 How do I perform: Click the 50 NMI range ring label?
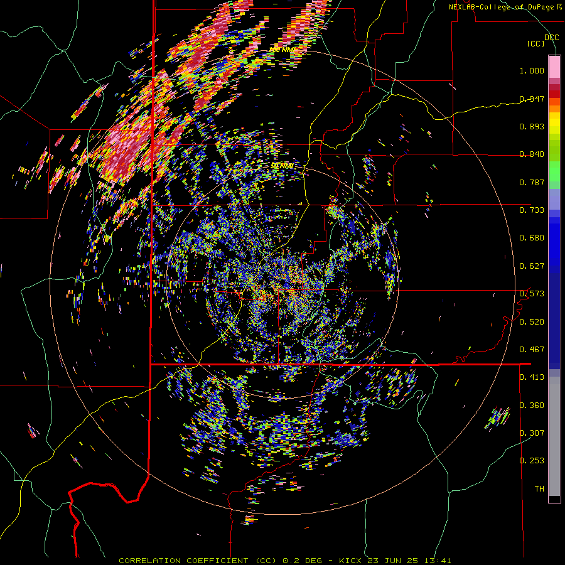click(282, 166)
